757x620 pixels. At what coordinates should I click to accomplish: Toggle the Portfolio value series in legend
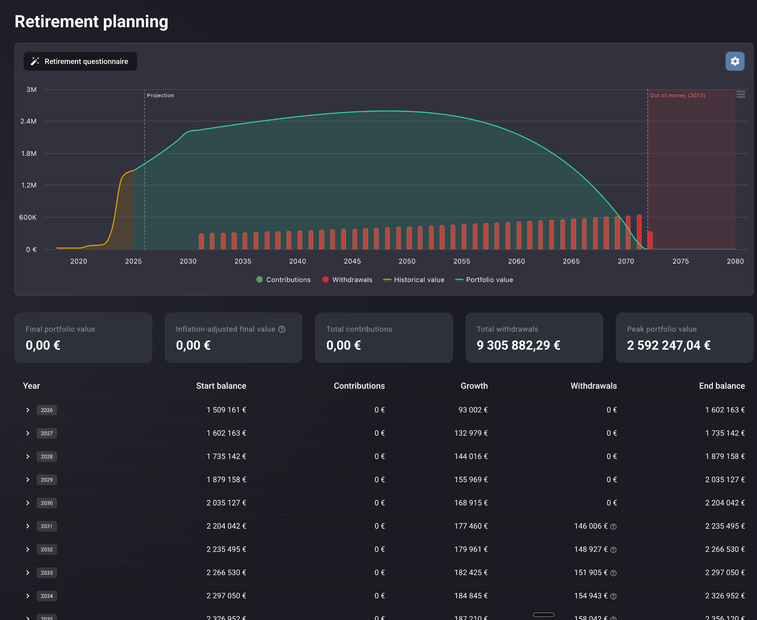pos(484,280)
